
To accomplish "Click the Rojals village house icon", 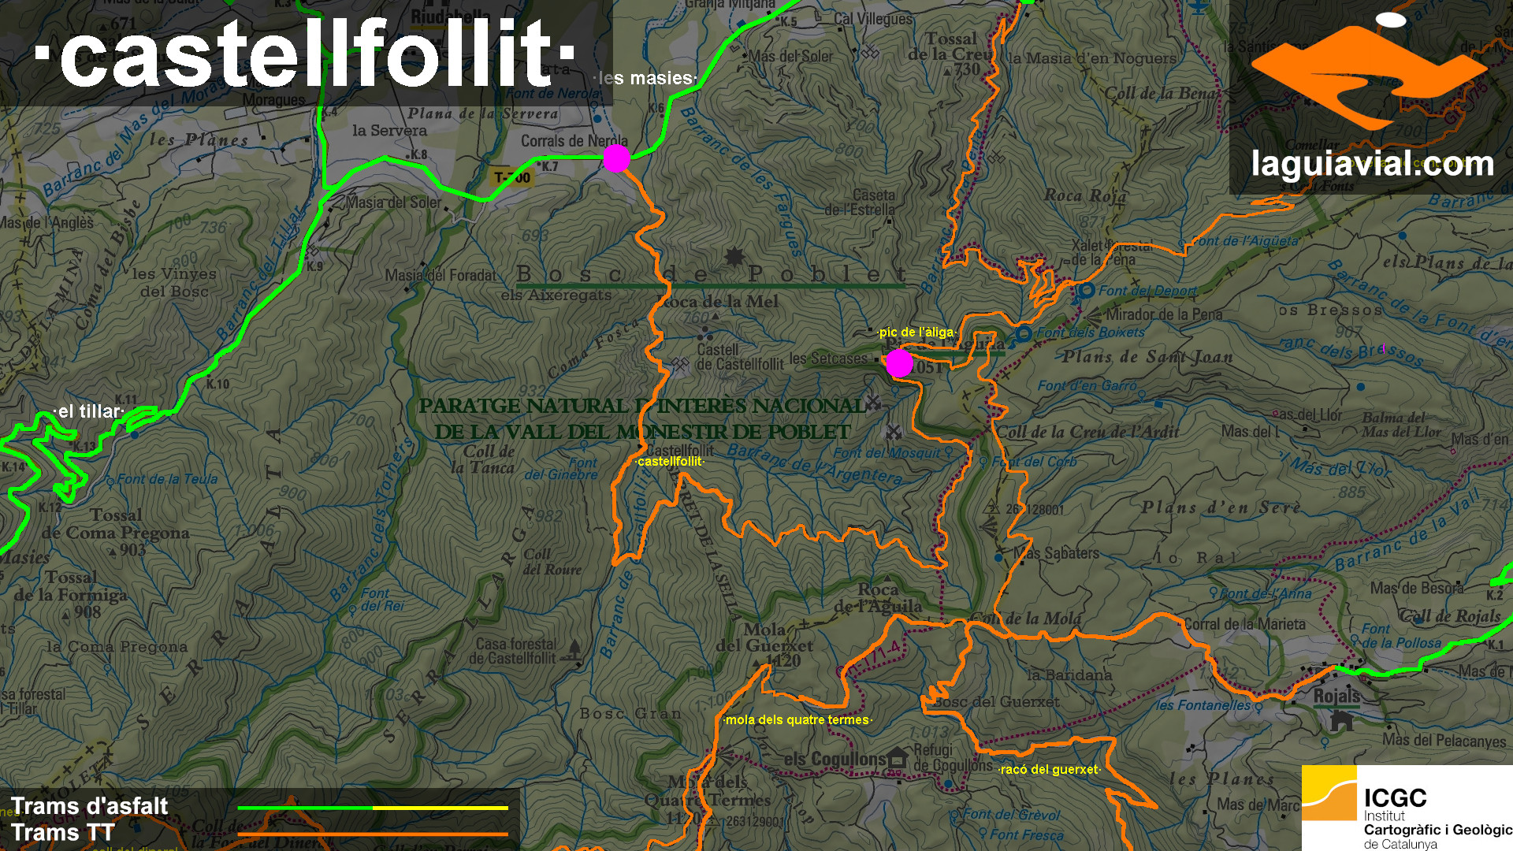I will coord(1340,720).
